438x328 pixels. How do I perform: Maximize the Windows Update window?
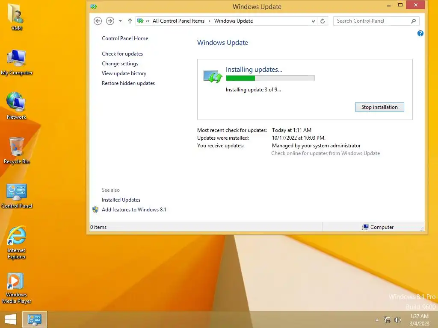pyautogui.click(x=400, y=5)
